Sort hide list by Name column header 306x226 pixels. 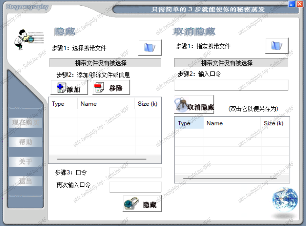[x=106, y=104]
